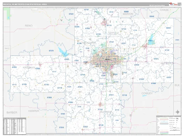Click ZIP code 67050
The image size is (184, 138).
76,61
